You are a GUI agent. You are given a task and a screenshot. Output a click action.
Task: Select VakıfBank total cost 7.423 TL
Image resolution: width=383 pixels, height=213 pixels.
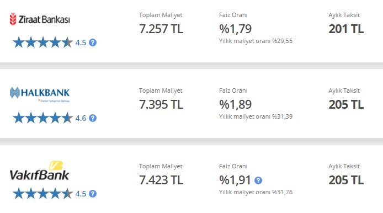tap(161, 180)
